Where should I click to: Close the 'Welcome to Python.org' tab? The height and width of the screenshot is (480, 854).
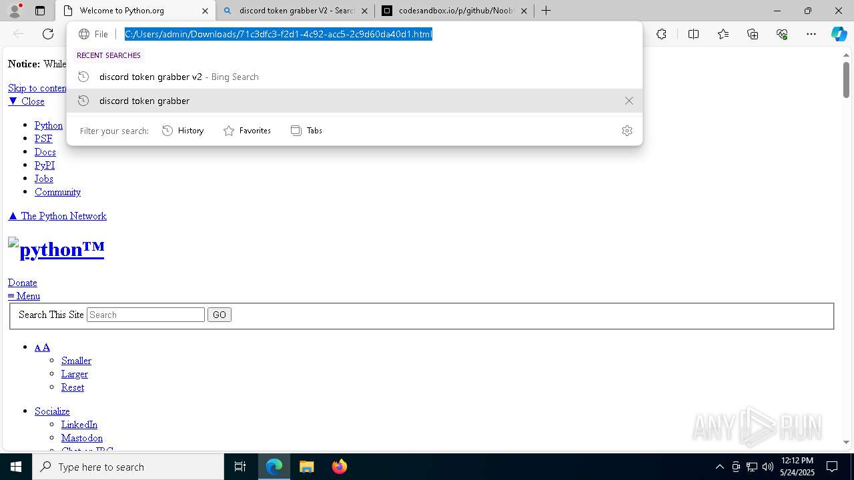coord(205,11)
